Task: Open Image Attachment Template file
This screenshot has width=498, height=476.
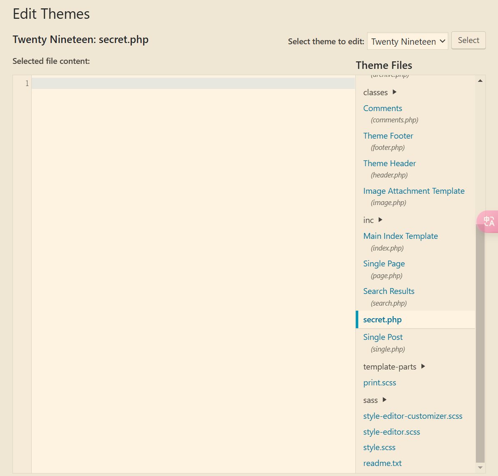Action: pyautogui.click(x=413, y=191)
